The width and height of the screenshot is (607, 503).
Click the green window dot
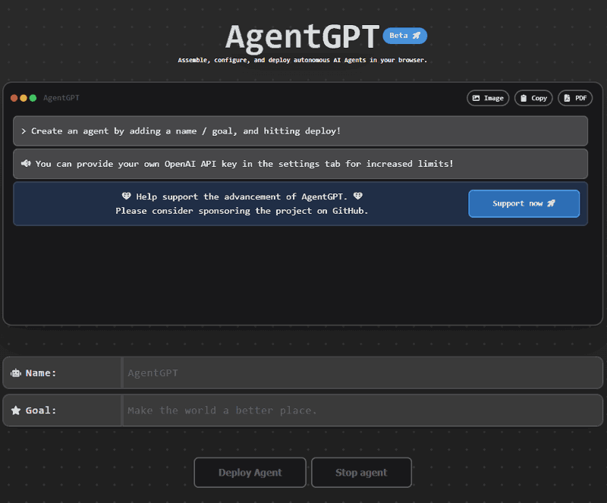coord(33,98)
